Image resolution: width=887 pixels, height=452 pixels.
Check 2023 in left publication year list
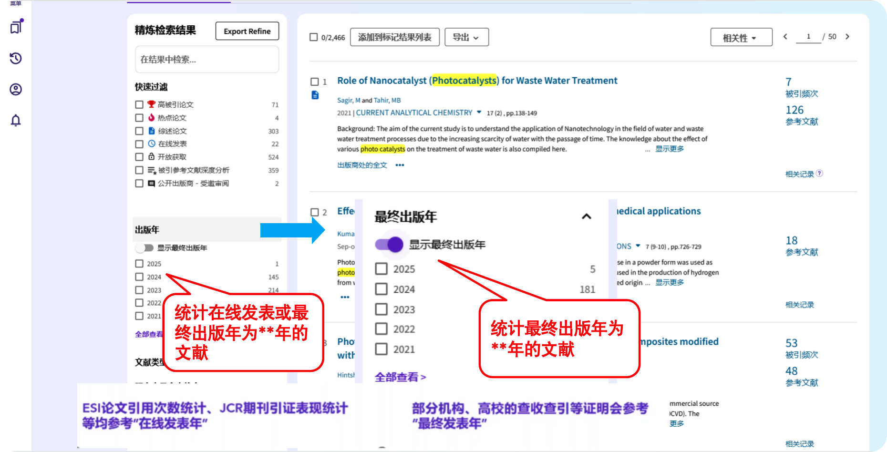coord(139,290)
